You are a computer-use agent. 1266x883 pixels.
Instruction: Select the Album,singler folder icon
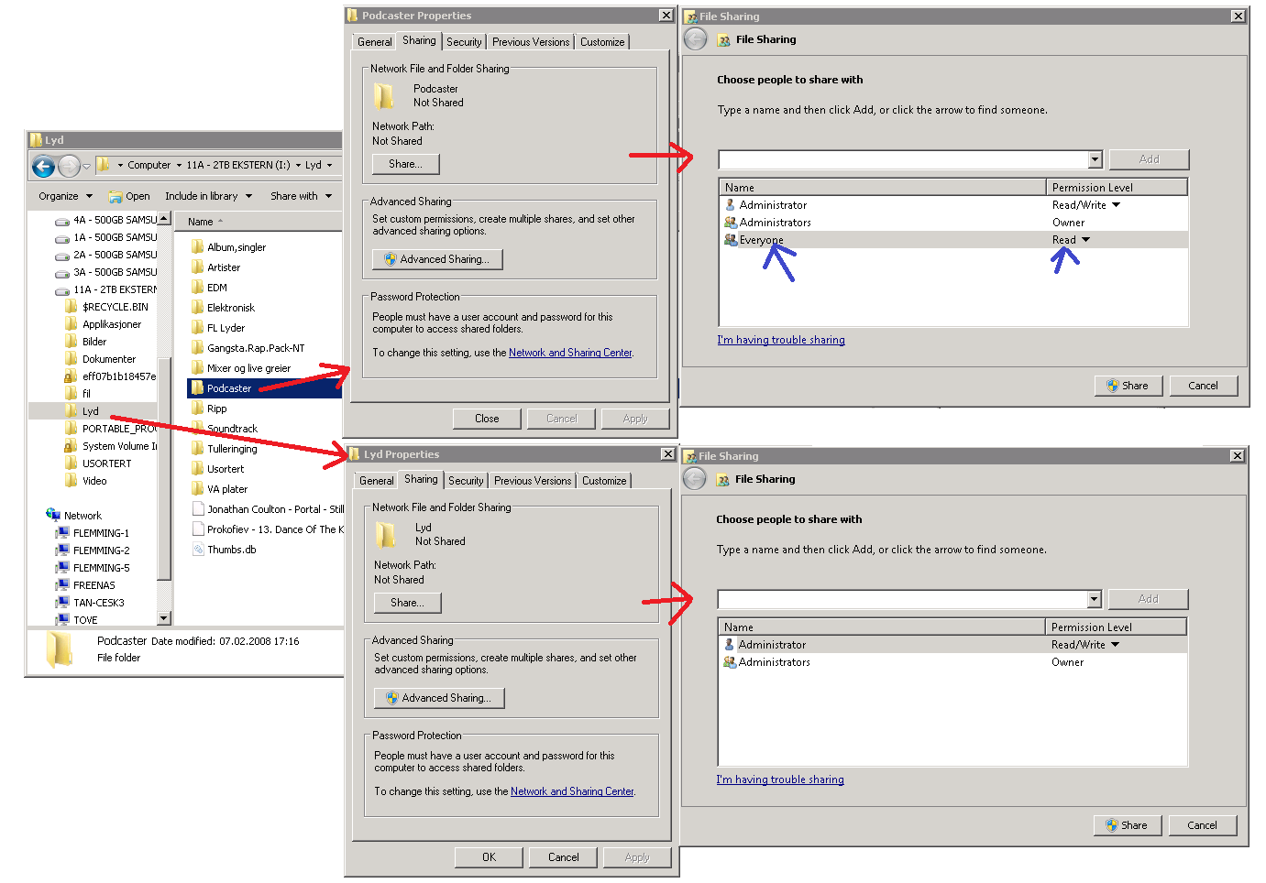197,247
